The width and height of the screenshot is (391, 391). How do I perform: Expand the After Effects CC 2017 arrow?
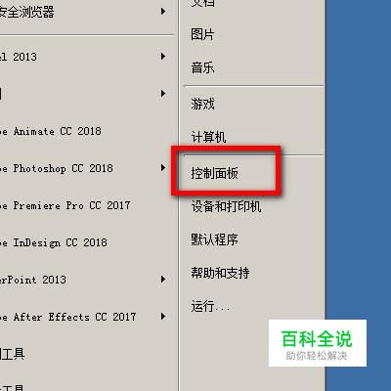[163, 316]
